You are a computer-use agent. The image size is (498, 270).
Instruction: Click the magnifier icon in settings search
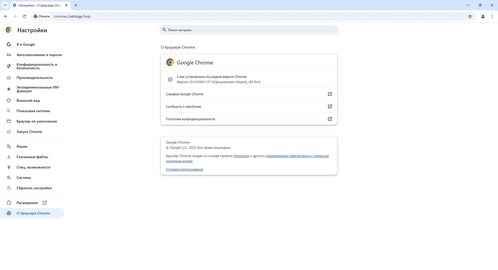(164, 30)
